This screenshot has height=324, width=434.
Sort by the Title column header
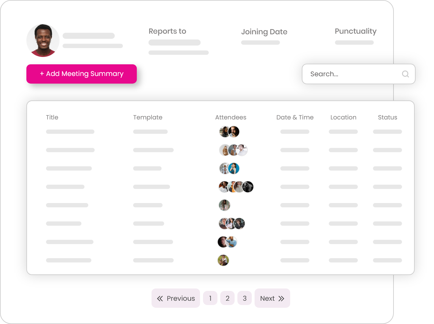coord(52,117)
